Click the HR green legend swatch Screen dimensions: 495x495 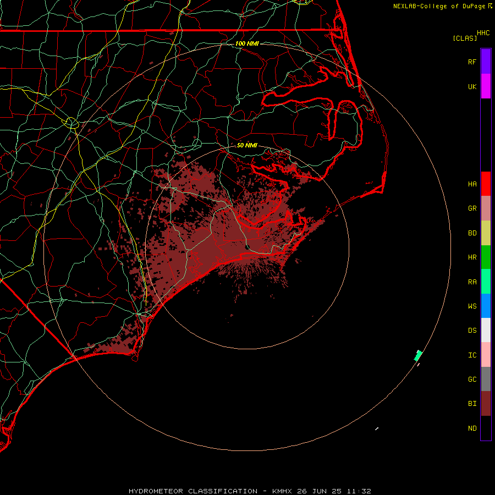coord(486,257)
